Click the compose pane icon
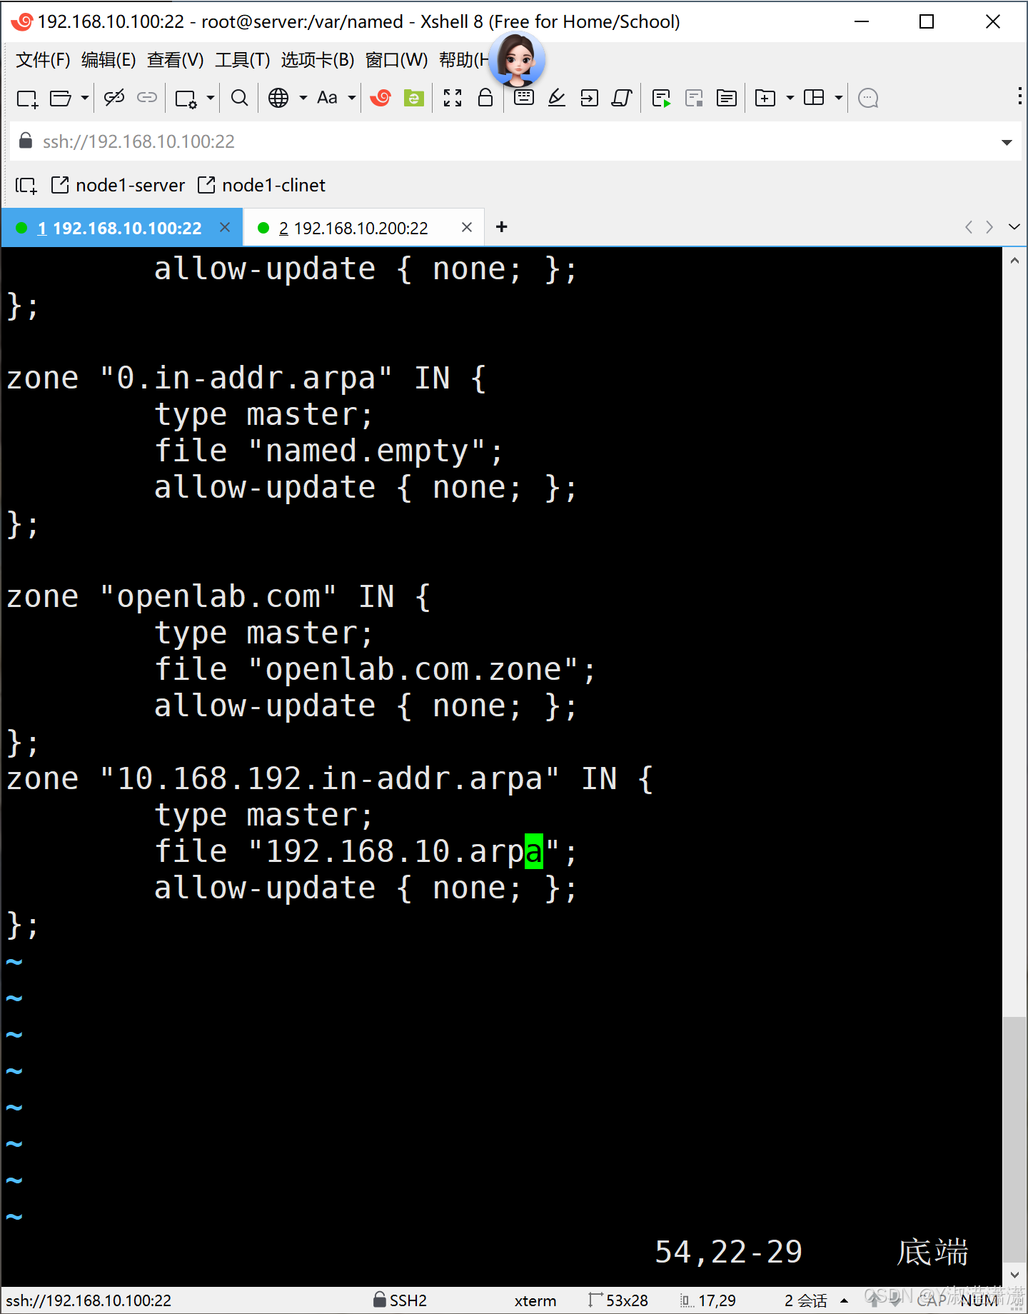Viewport: 1028px width, 1314px height. 727,98
